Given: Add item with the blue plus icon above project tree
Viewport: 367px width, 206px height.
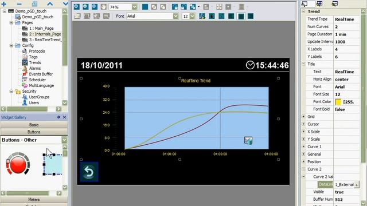Looking at the screenshot, I should click(4, 4).
